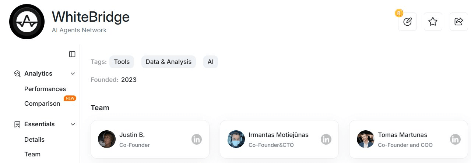Click the Analytics chart icon in sidebar
Viewport: 471px width, 163px height.
click(17, 73)
